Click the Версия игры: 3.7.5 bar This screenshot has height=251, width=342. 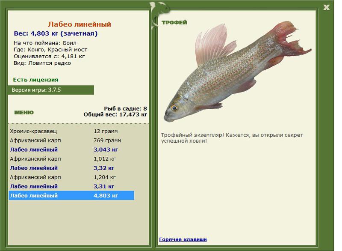51,90
